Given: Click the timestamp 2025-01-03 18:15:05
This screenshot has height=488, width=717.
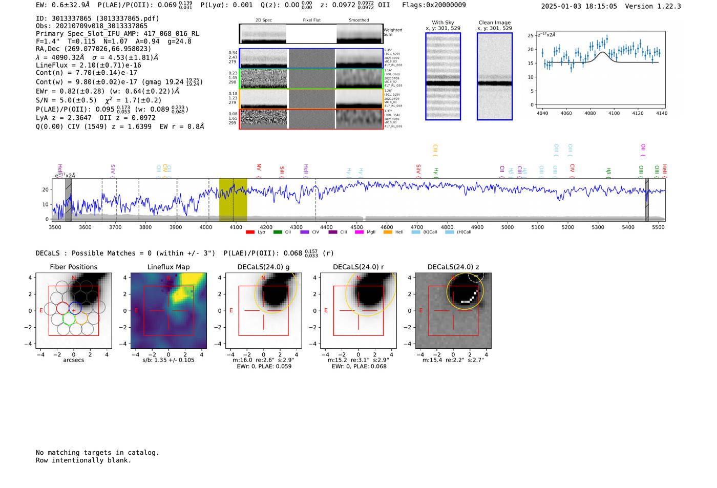Looking at the screenshot, I should pos(579,7).
